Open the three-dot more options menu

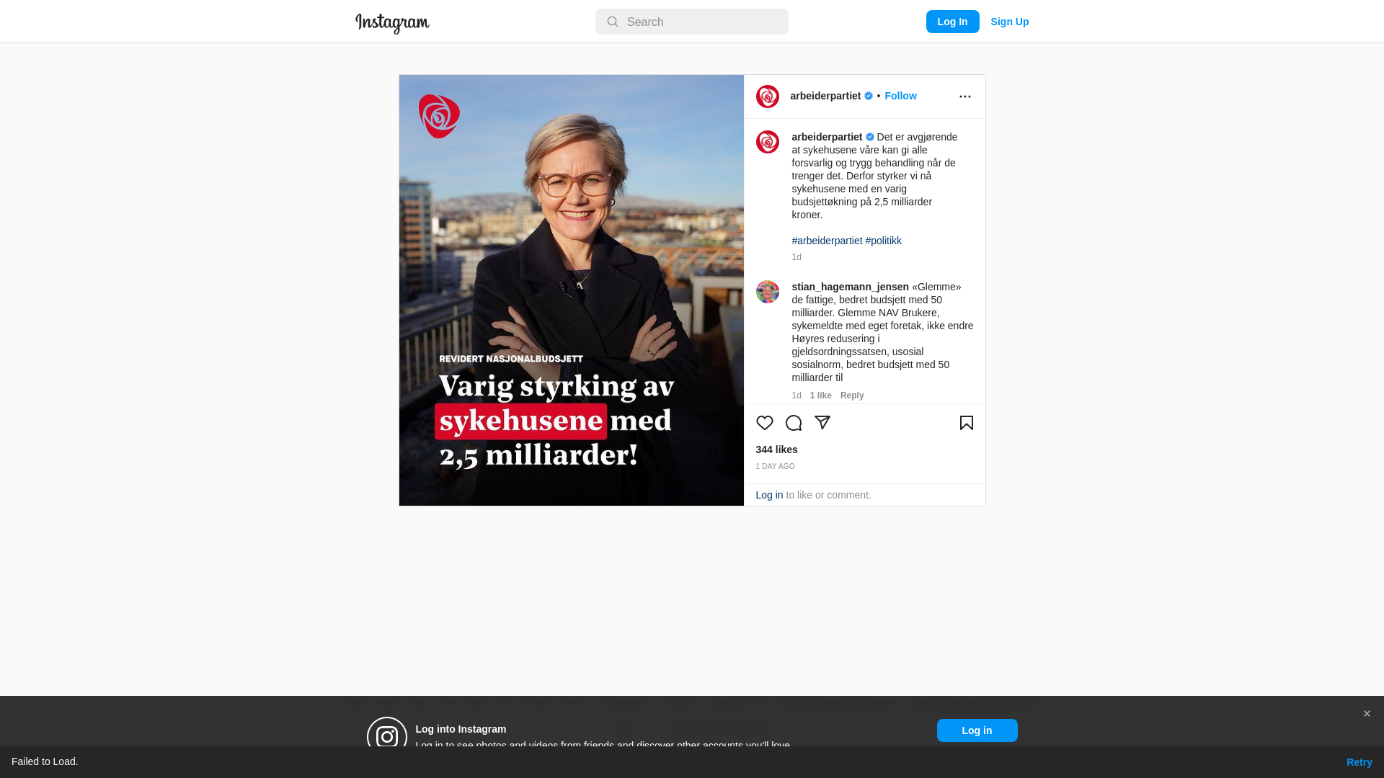965,97
